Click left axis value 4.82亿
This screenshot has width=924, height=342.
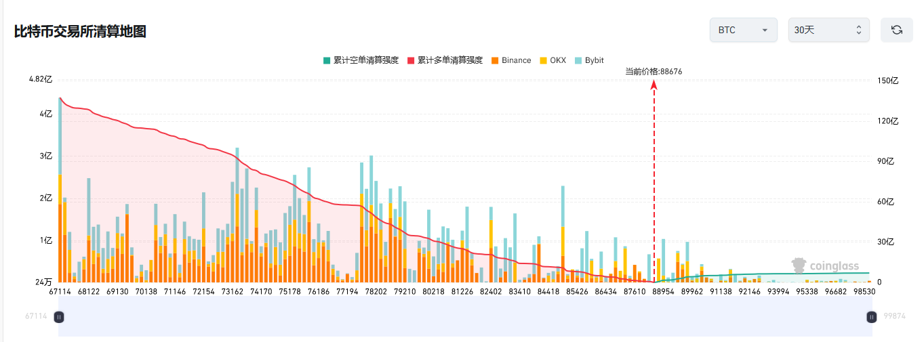41,80
